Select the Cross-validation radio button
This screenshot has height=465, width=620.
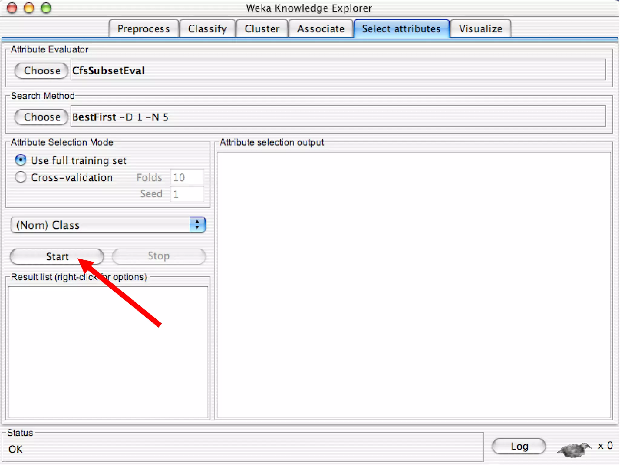pos(21,177)
